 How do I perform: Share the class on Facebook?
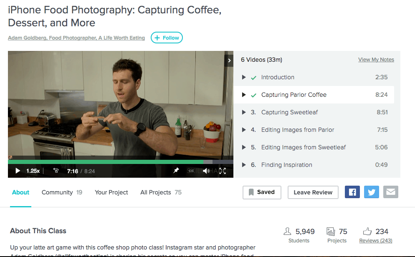pyautogui.click(x=352, y=192)
